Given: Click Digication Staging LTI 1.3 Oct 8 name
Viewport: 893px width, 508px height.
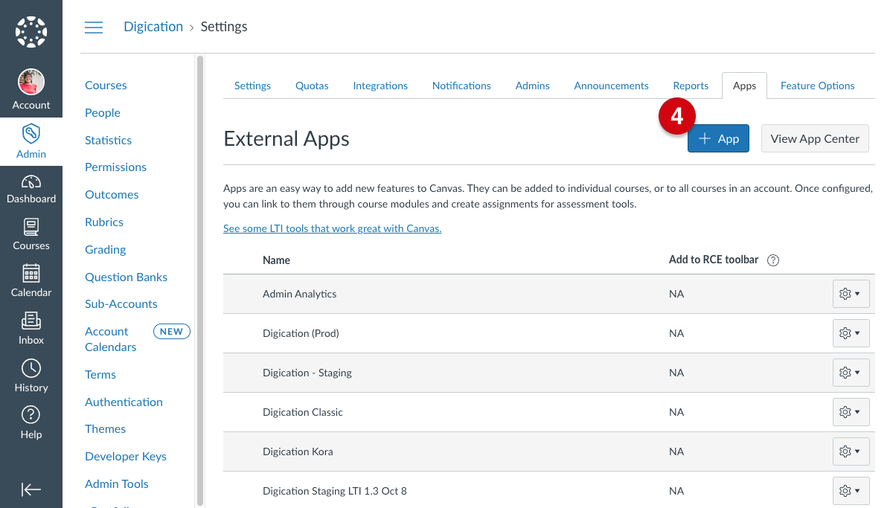Looking at the screenshot, I should (x=335, y=491).
